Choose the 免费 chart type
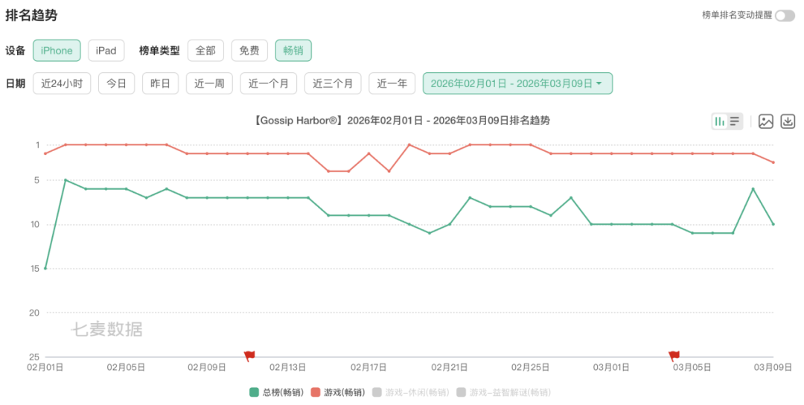This screenshot has width=804, height=405. tap(249, 51)
